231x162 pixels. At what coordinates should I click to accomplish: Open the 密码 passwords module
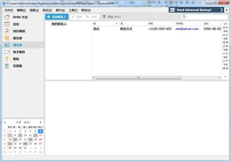[x=15, y=59]
